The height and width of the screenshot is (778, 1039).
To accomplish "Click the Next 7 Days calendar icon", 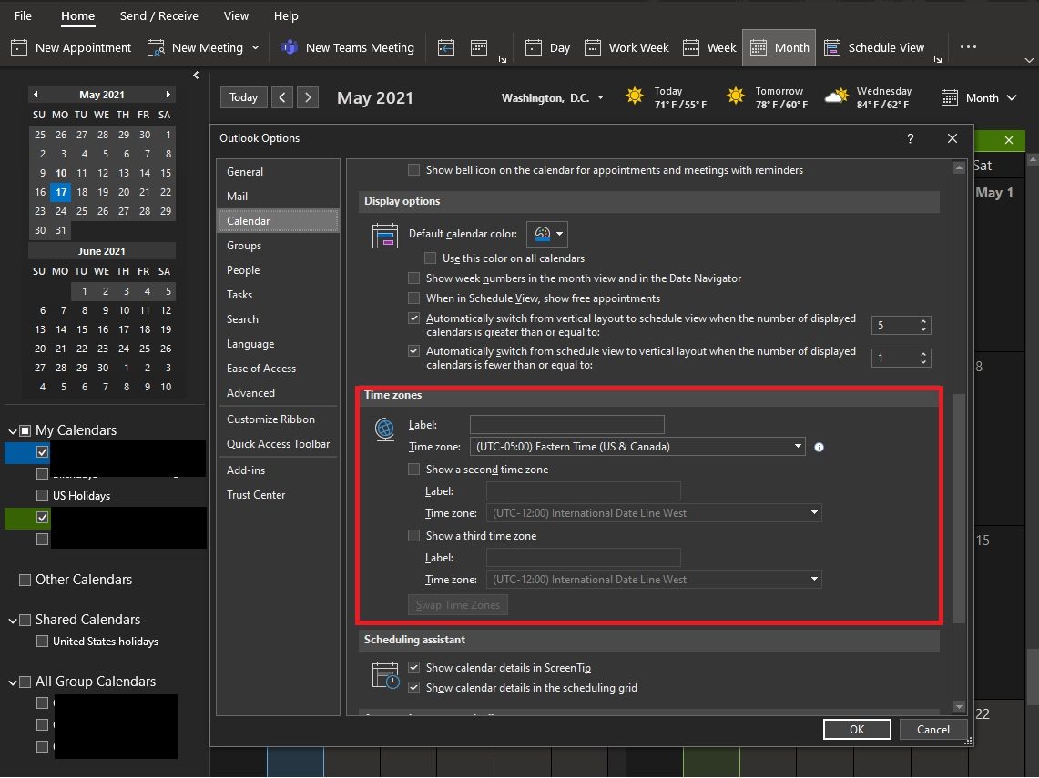I will [478, 47].
